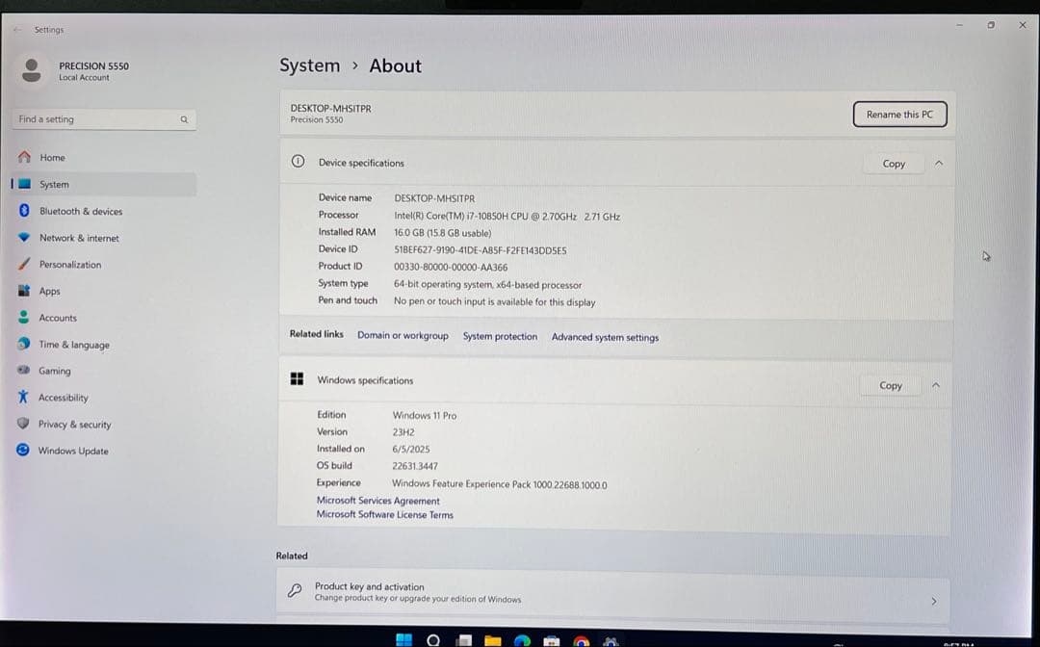Viewport: 1040px width, 647px height.
Task: Click the Personalization paintbrush icon
Action: tap(24, 263)
